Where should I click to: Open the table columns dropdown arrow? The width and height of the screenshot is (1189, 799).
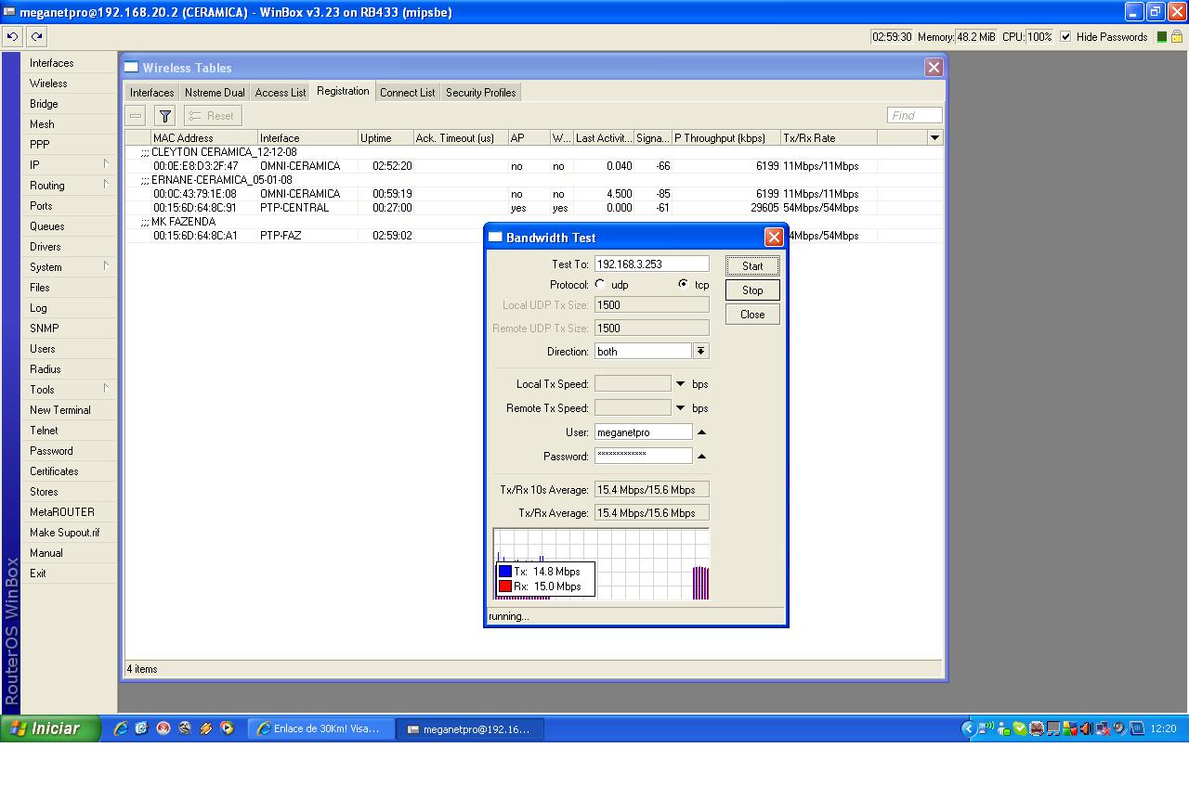[934, 138]
